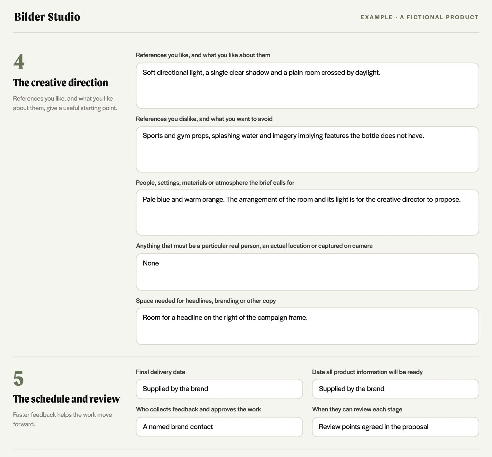Screen dimensions: 492x457
Task: Click the label 'People, settings, materials or atmosphere the brief calls for'
Action: [215, 183]
